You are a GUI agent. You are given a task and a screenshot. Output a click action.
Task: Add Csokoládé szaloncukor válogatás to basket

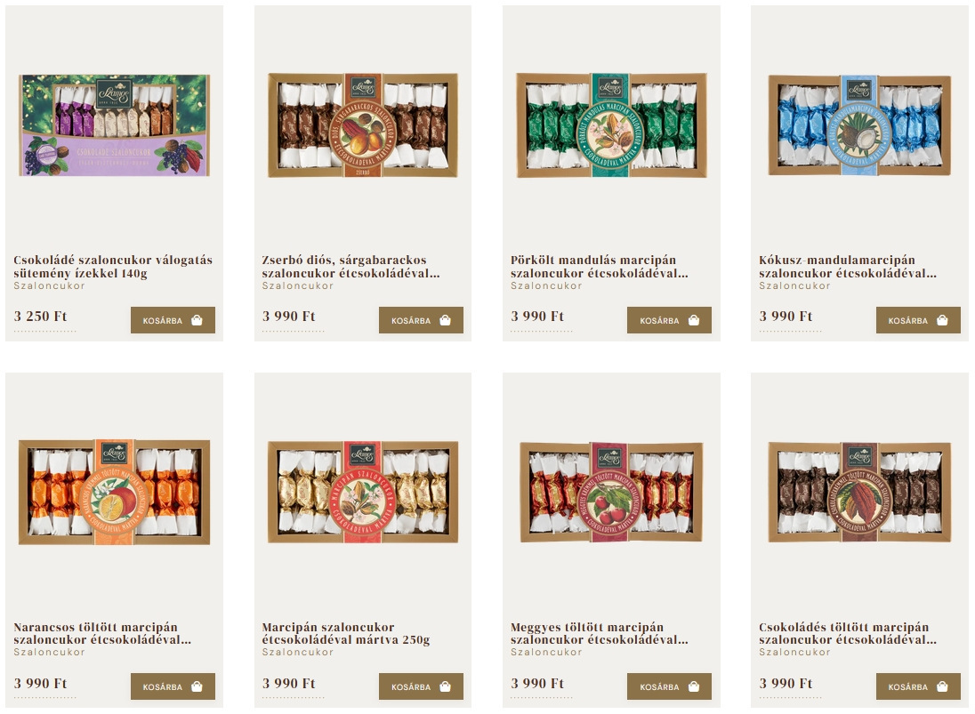point(173,320)
